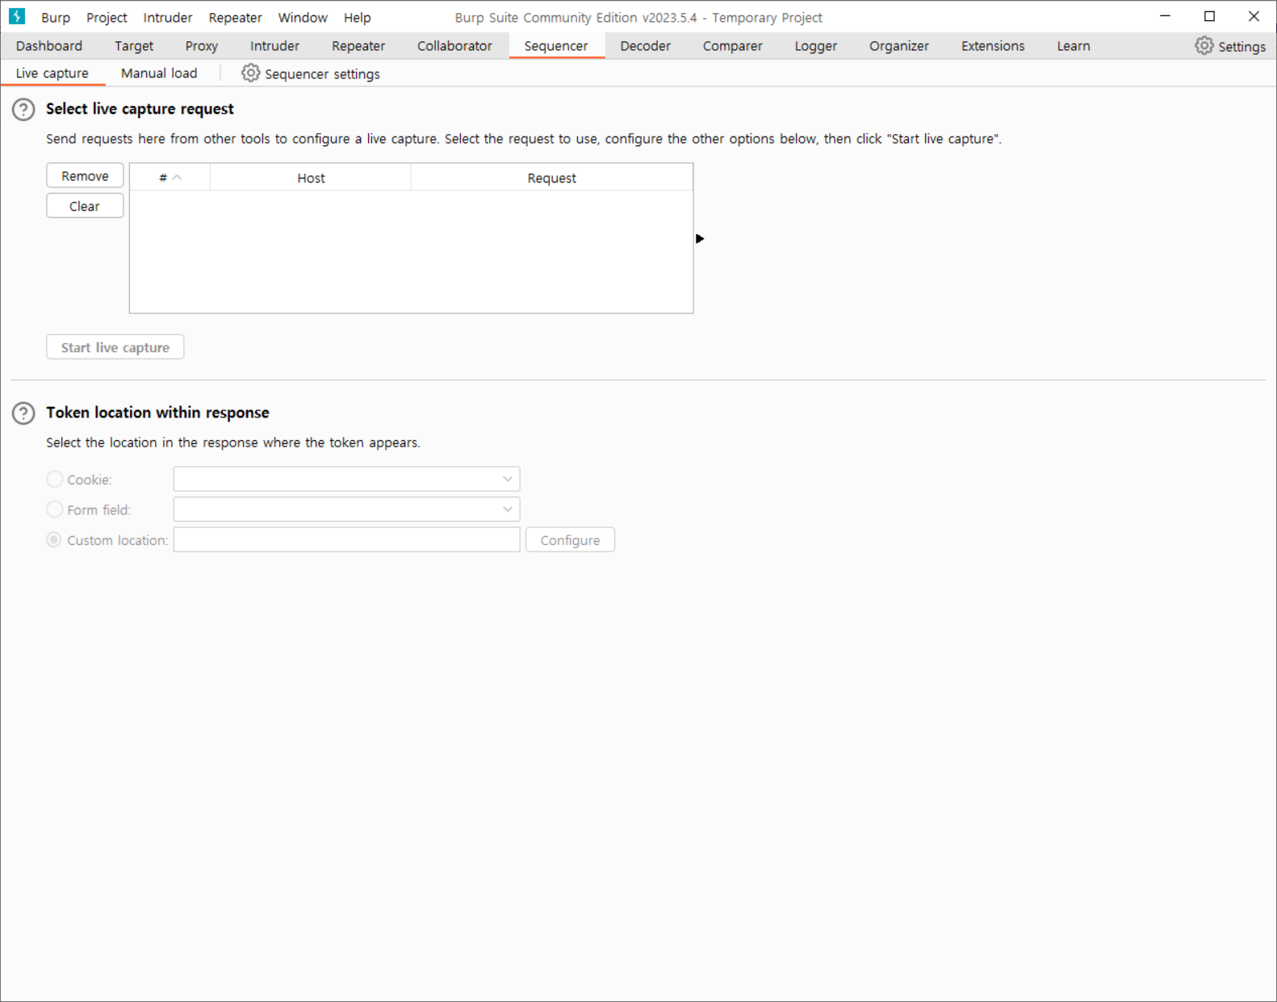The image size is (1277, 1002).
Task: Switch to the Organizer tab
Action: (899, 46)
